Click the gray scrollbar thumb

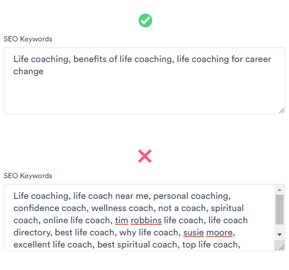(279, 209)
